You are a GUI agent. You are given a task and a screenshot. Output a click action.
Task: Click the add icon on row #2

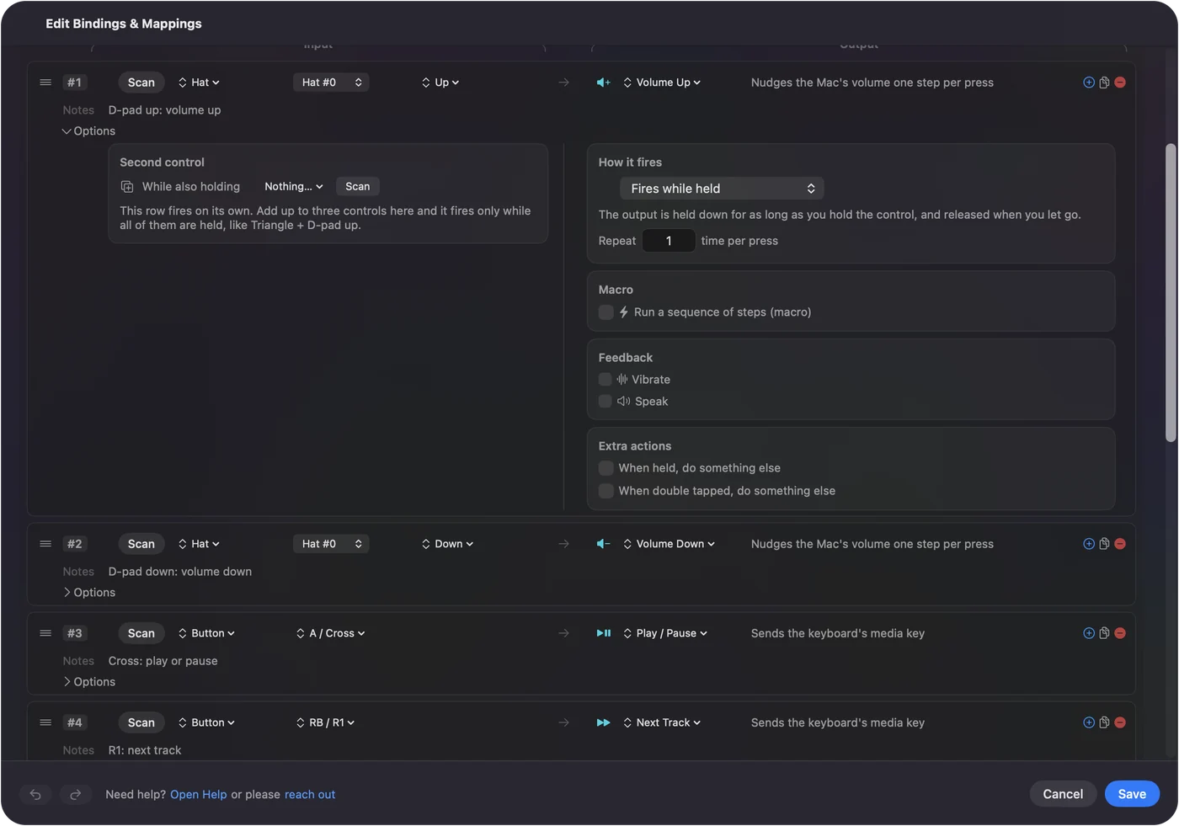(x=1089, y=544)
